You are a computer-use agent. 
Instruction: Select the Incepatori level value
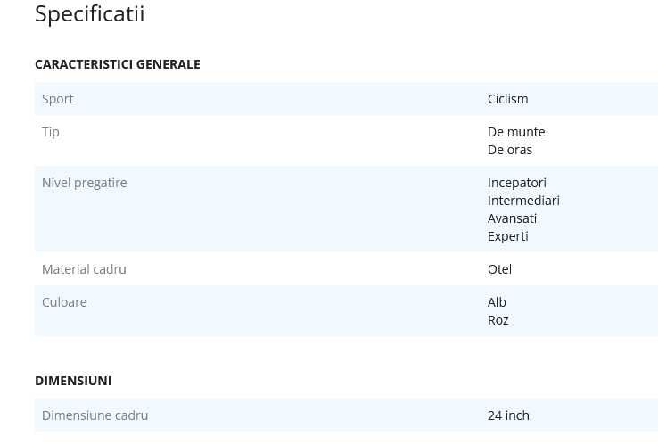point(517,183)
